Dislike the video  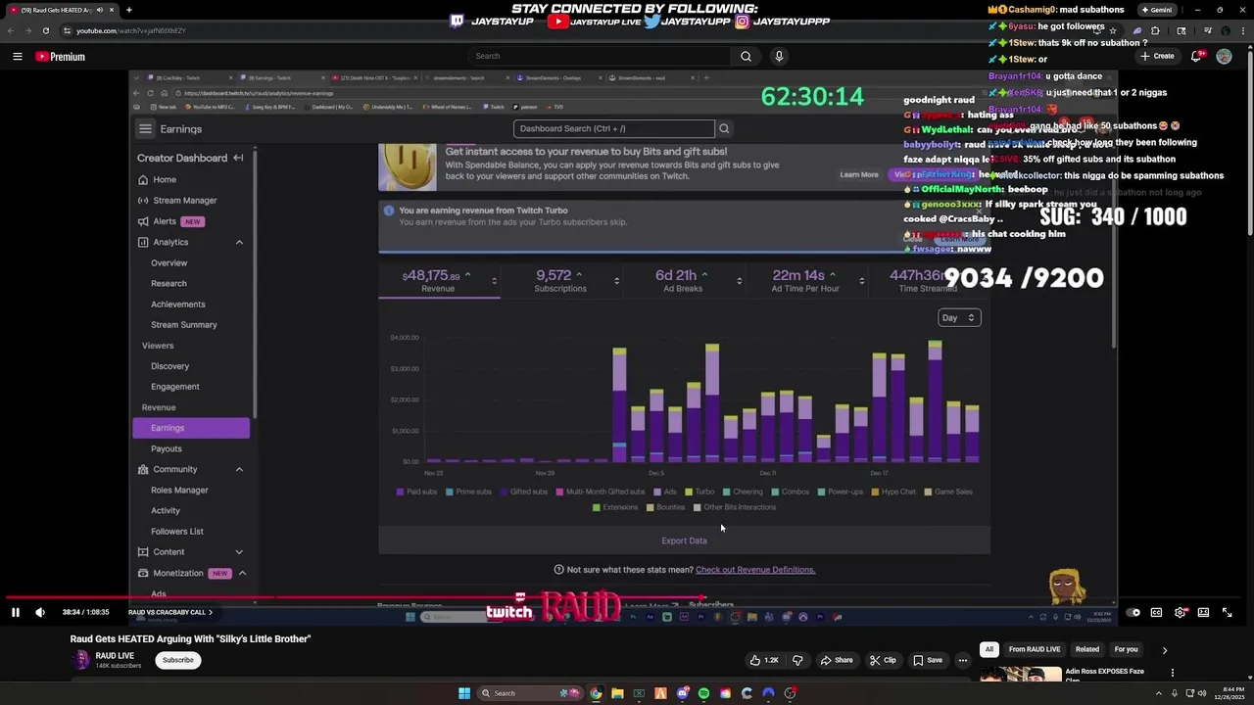(797, 660)
